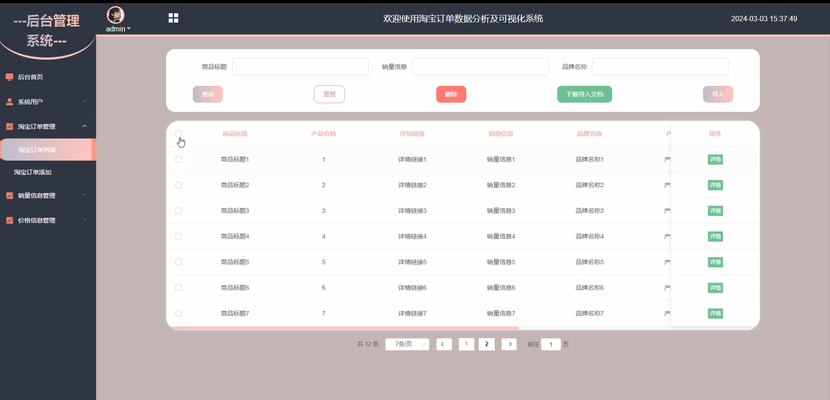Click the 系统用户 person icon
This screenshot has width=830, height=400.
[x=9, y=102]
